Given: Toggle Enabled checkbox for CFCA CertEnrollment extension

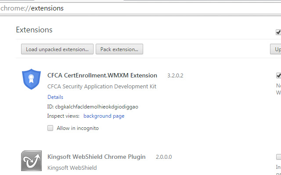Looking at the screenshot, I should (x=278, y=75).
